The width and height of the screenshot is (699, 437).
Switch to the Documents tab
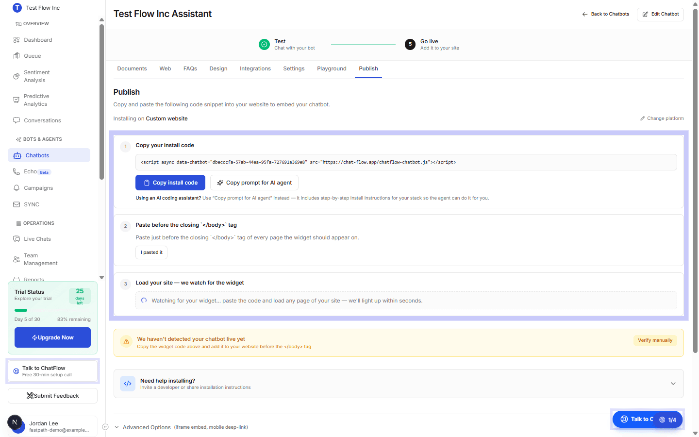tap(132, 69)
